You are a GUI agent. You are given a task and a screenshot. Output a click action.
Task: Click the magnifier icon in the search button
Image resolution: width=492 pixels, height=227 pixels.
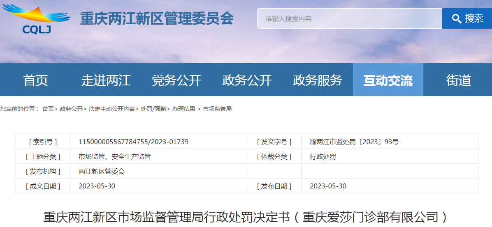coord(456,18)
